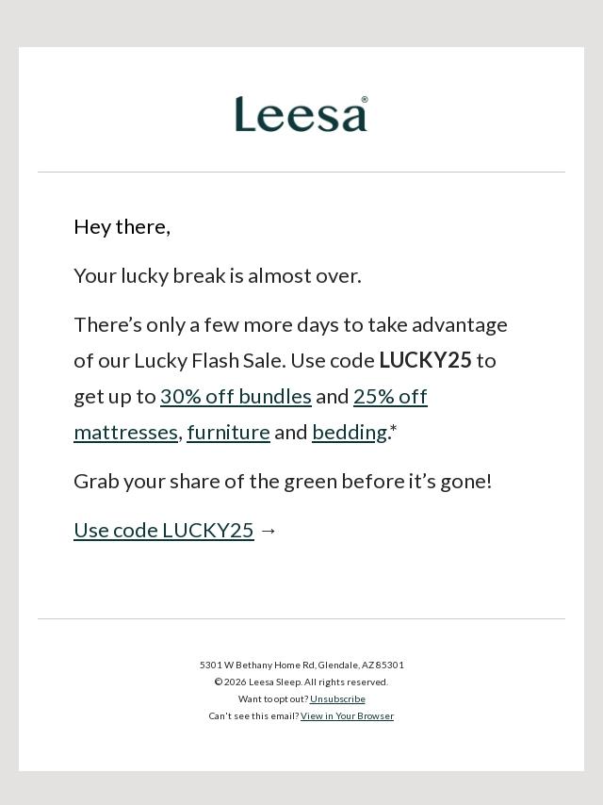Open the bedding link
This screenshot has width=603, height=805.
pyautogui.click(x=349, y=433)
